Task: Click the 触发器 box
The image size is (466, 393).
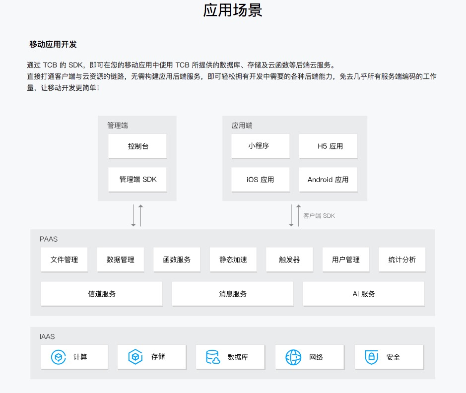Action: (x=289, y=260)
